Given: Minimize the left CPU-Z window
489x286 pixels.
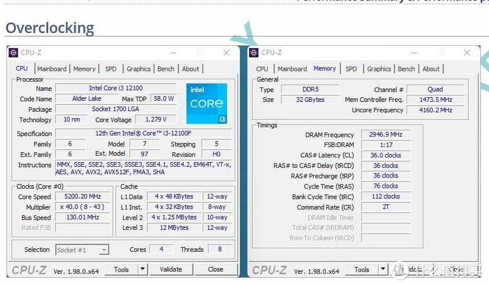Looking at the screenshot, I should pos(174,53).
